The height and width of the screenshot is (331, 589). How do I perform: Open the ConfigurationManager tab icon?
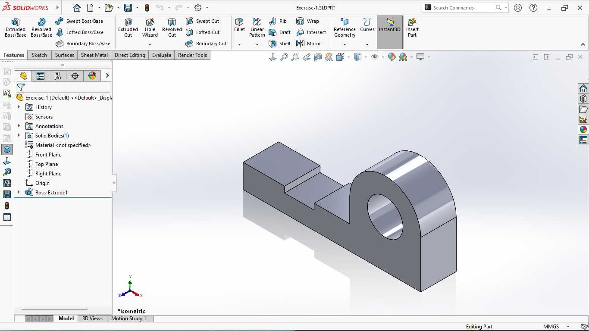coord(58,76)
